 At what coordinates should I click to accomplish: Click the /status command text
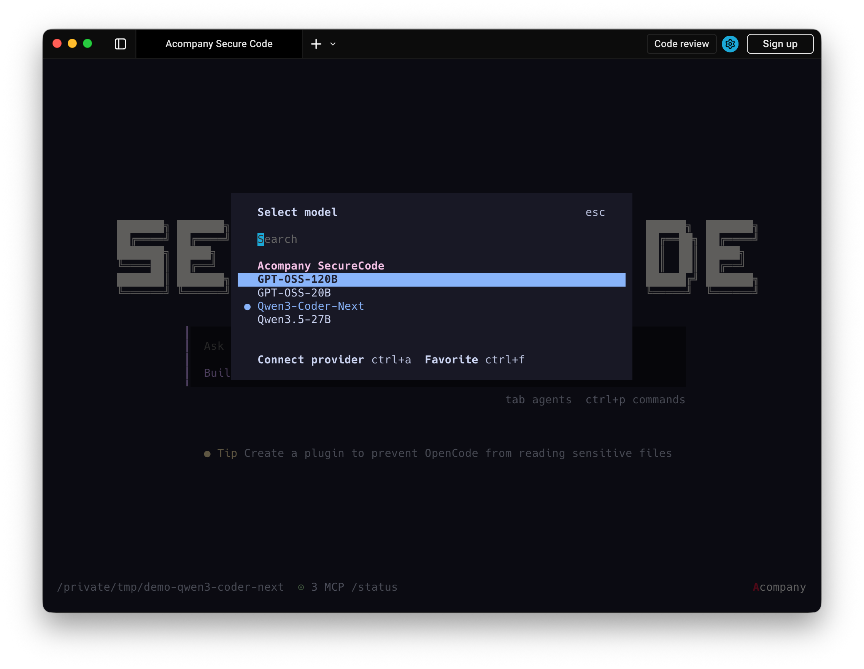374,587
